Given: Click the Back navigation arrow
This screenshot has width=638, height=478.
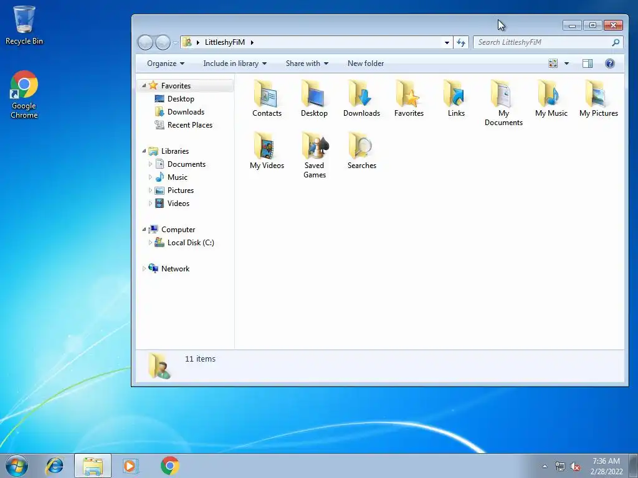Looking at the screenshot, I should click(145, 42).
